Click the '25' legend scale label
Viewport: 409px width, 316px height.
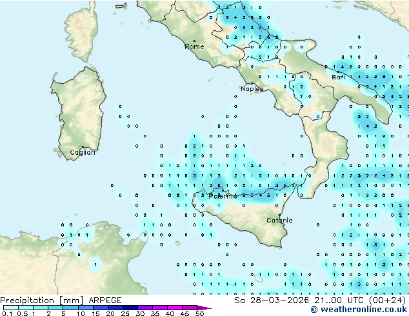125,313
